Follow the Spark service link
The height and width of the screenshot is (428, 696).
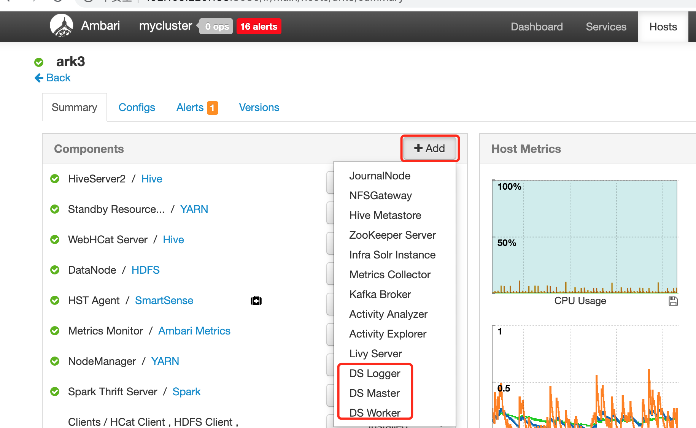point(186,392)
